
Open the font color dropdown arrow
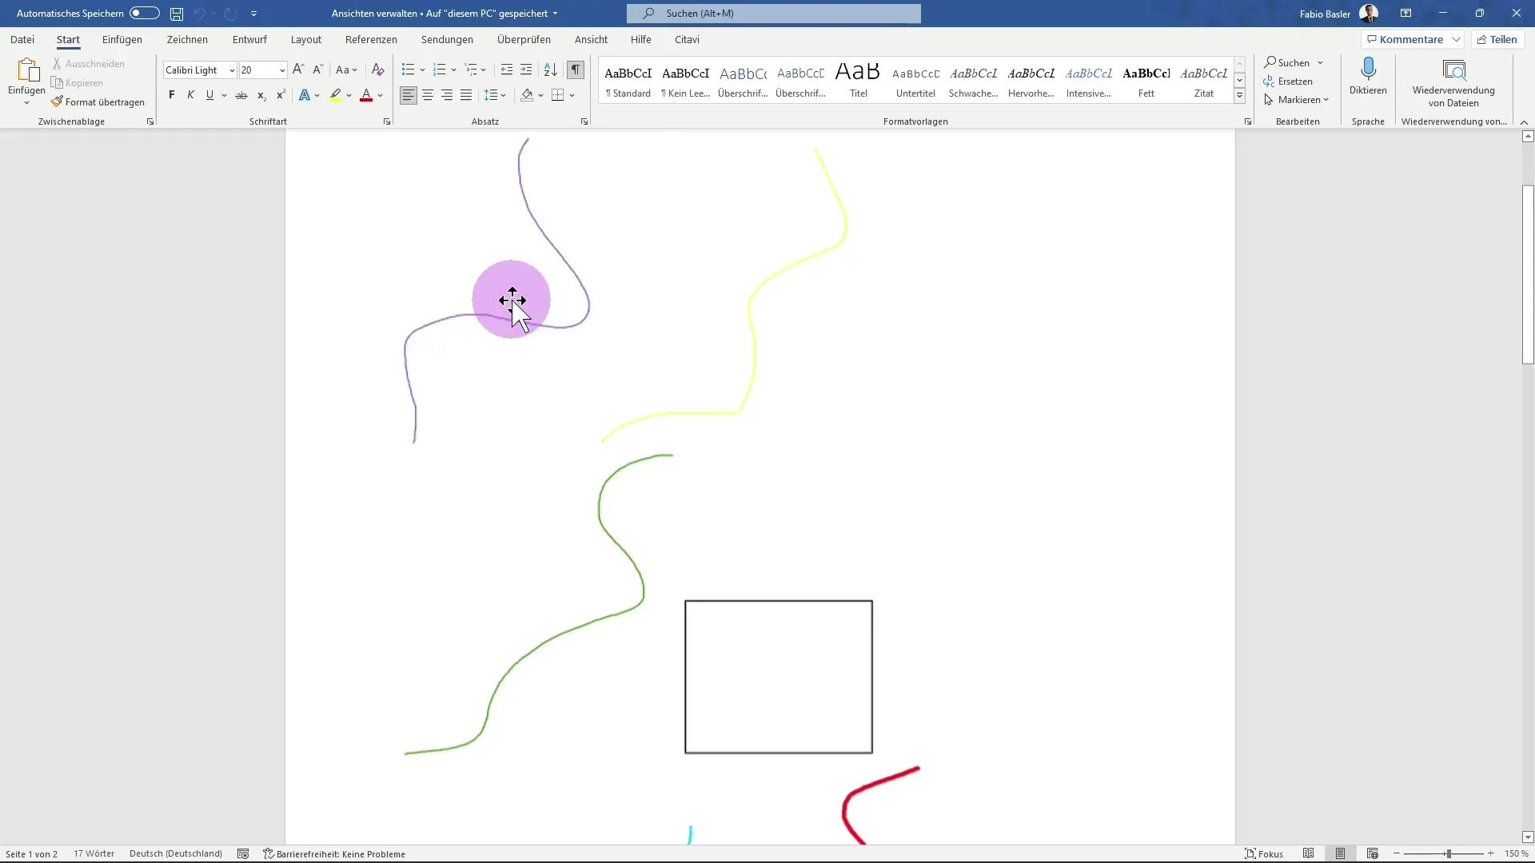[x=381, y=96]
